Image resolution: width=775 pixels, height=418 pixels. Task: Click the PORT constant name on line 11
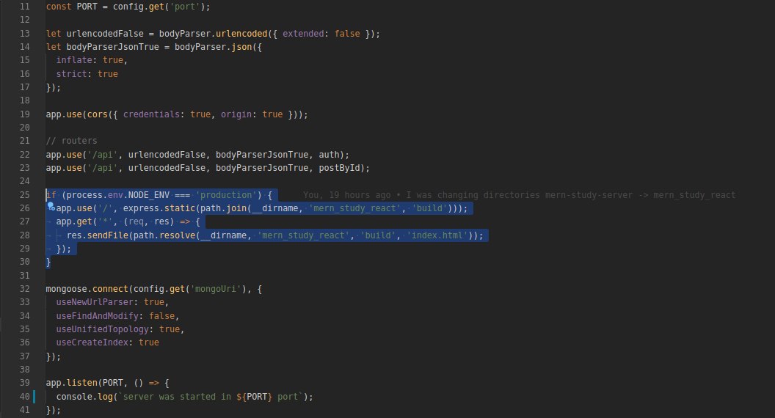87,7
